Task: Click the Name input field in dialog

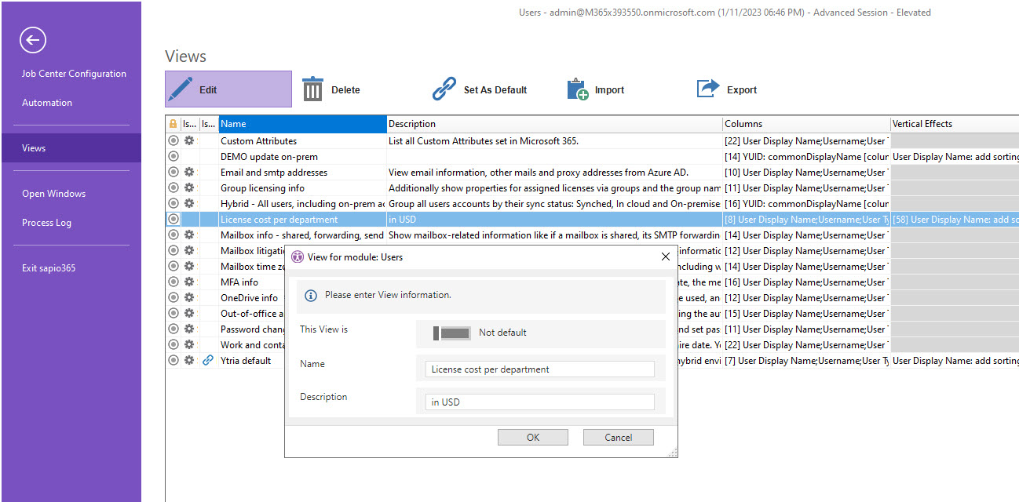Action: (x=539, y=369)
